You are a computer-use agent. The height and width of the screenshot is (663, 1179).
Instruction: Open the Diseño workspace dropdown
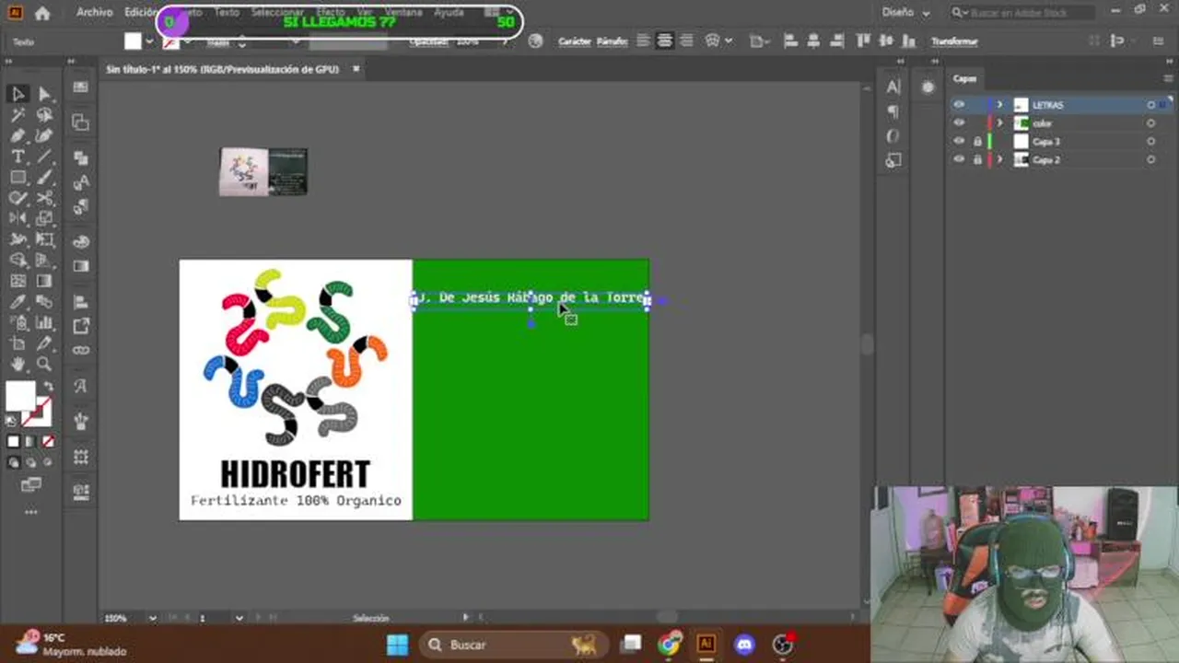[906, 13]
